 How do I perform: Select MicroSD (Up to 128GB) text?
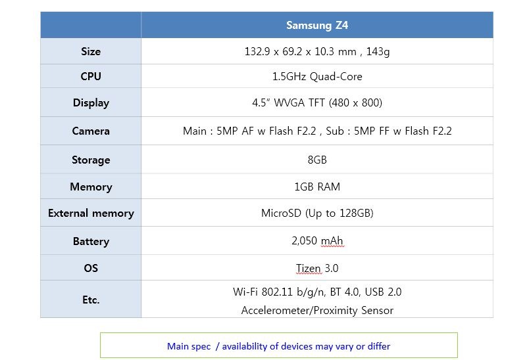pos(317,213)
